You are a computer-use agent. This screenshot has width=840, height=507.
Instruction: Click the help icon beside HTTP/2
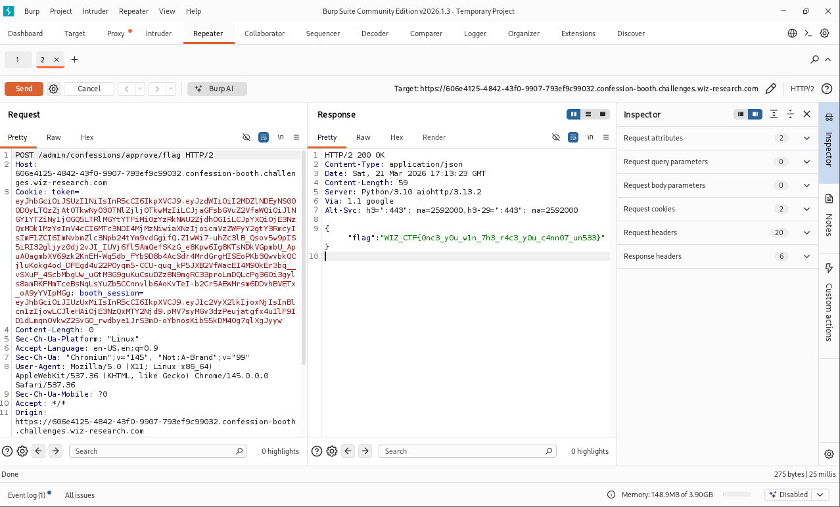tap(827, 89)
